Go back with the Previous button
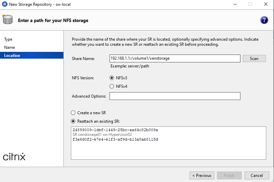Image resolution: width=274 pixels, height=182 pixels. [x=202, y=176]
